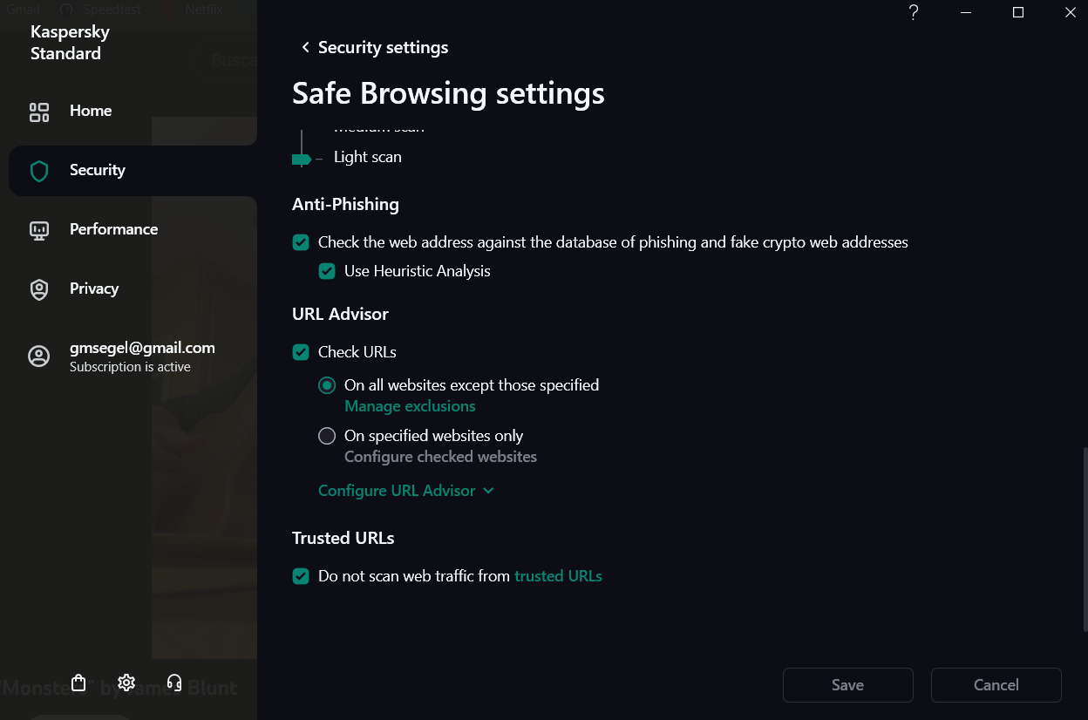Click the Security shield icon
The image size is (1088, 720).
[39, 171]
